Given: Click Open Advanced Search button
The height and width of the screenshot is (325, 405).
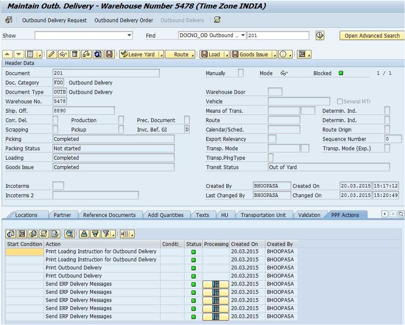Looking at the screenshot, I should [372, 35].
